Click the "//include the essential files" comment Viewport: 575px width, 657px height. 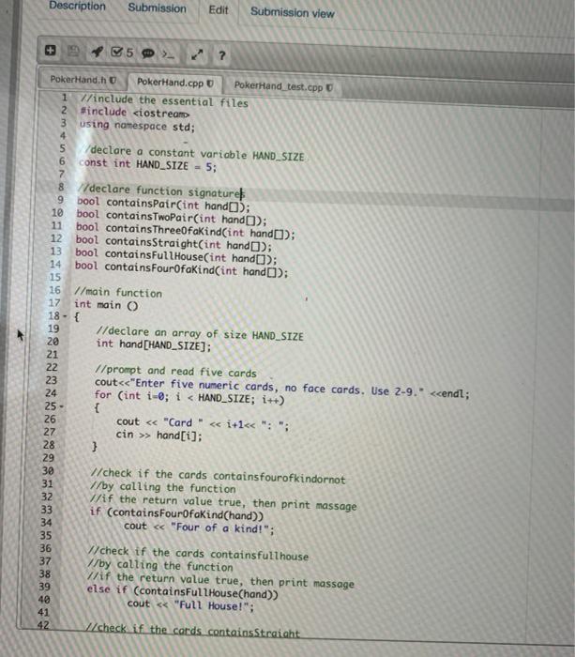[x=164, y=101]
